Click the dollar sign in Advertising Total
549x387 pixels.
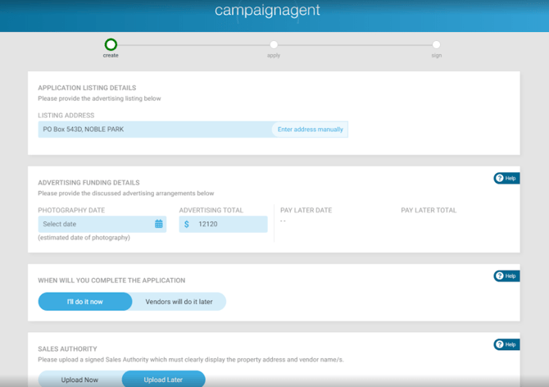tap(187, 224)
